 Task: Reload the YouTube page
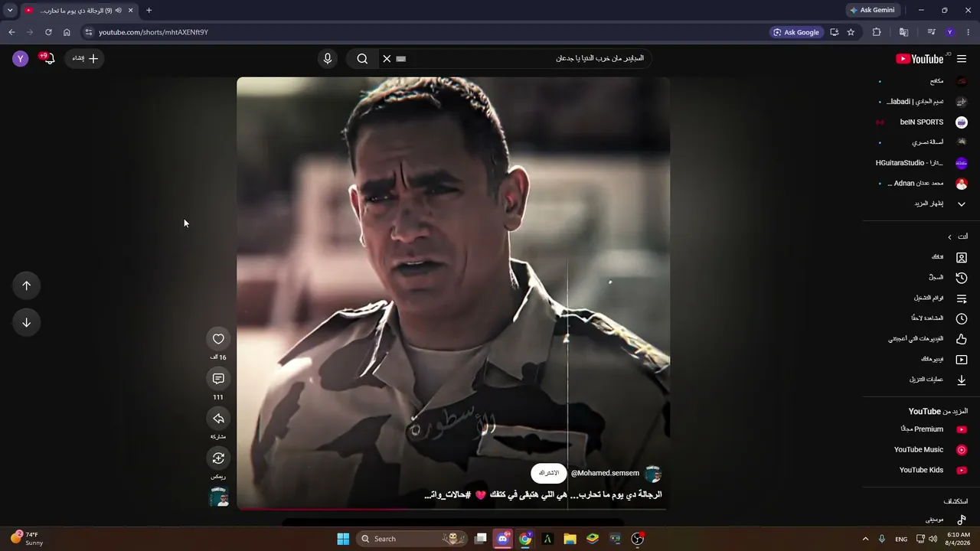pyautogui.click(x=48, y=32)
